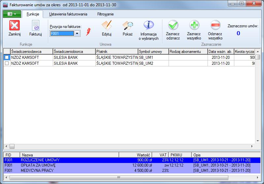Click the upper grid vertical scrollbar up arrow
The height and width of the screenshot is (184, 264).
click(258, 52)
